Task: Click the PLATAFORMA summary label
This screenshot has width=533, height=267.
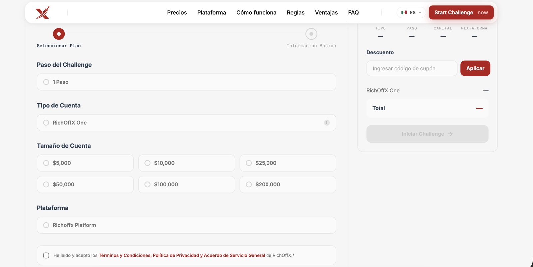Action: coord(474,28)
